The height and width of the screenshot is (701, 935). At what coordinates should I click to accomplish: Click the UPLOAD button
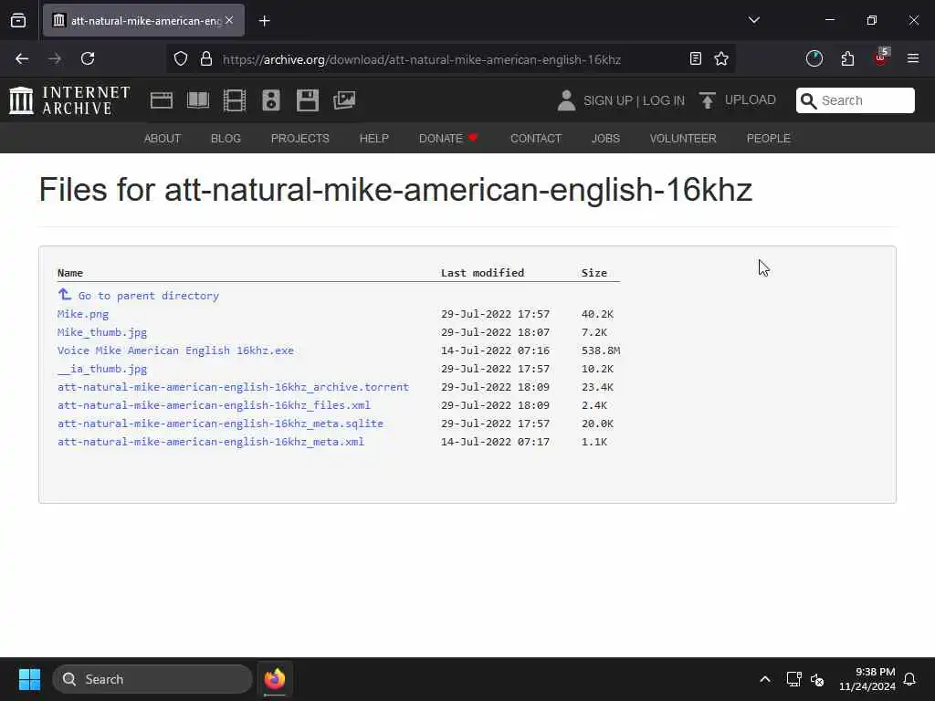pos(738,100)
